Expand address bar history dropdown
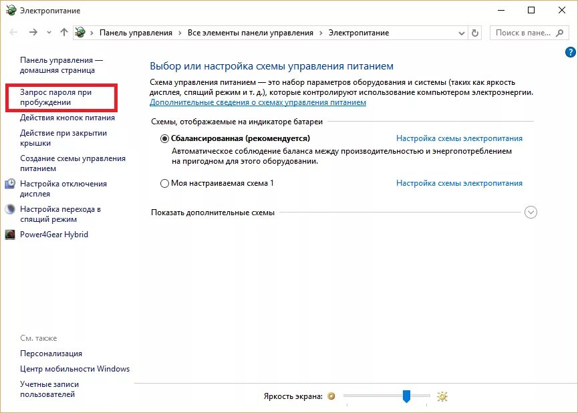This screenshot has height=413, width=578. (461, 33)
